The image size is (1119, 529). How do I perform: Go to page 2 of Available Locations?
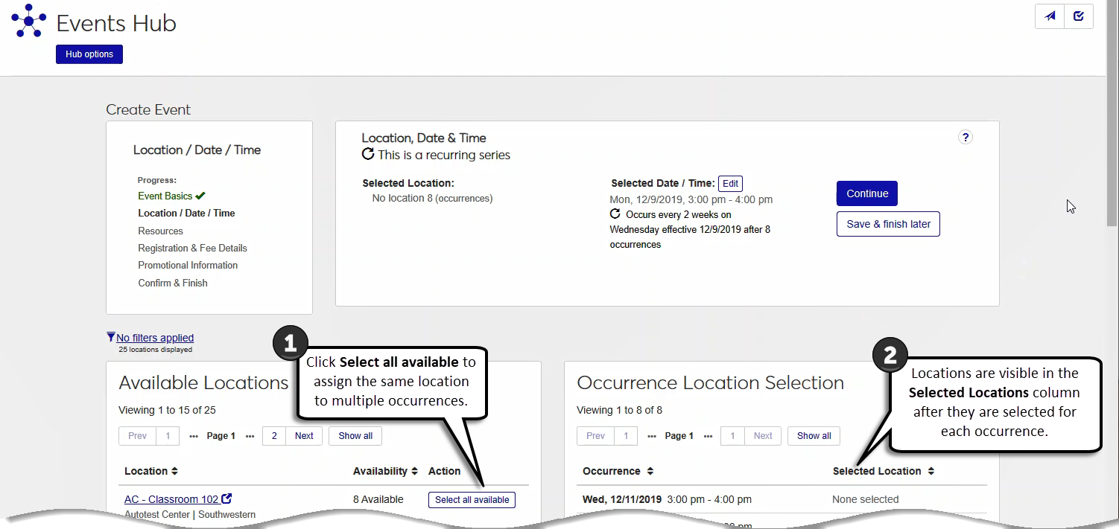[x=274, y=436]
